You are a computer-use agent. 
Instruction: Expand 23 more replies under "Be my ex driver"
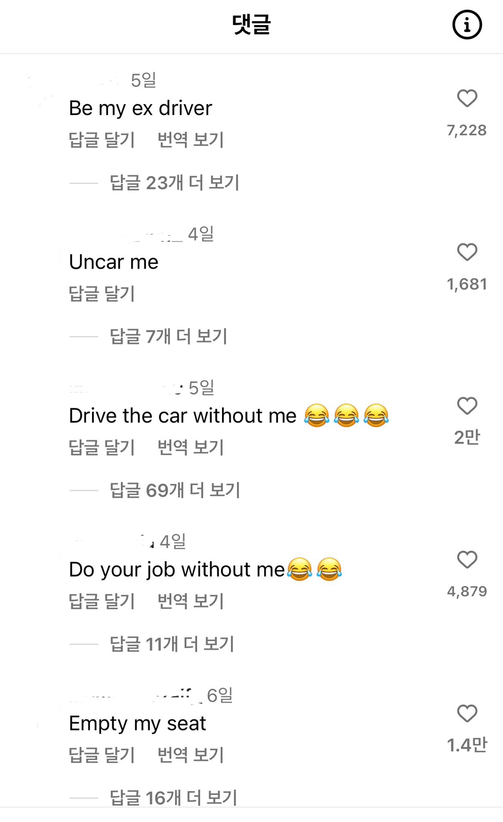174,183
